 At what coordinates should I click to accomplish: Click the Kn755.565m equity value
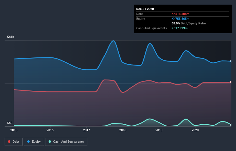click(x=180, y=19)
